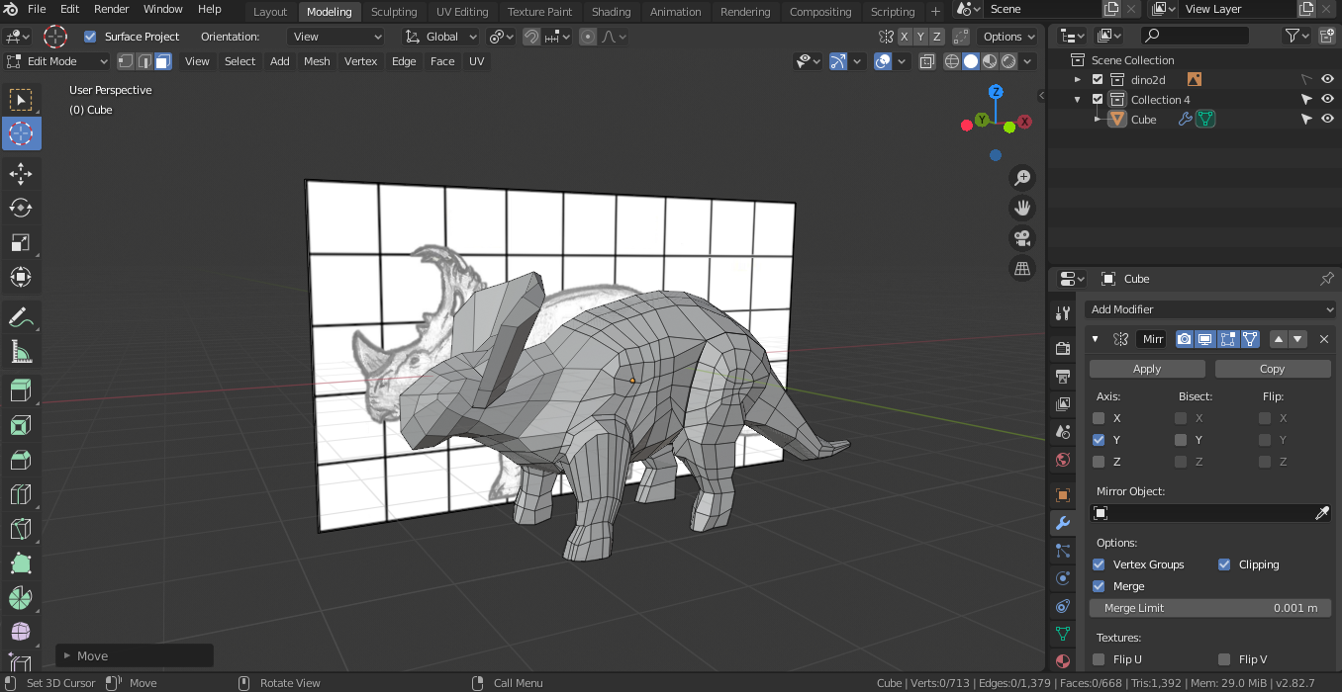The image size is (1342, 692).
Task: Switch to the Sculpting workspace tab
Action: pos(394,12)
